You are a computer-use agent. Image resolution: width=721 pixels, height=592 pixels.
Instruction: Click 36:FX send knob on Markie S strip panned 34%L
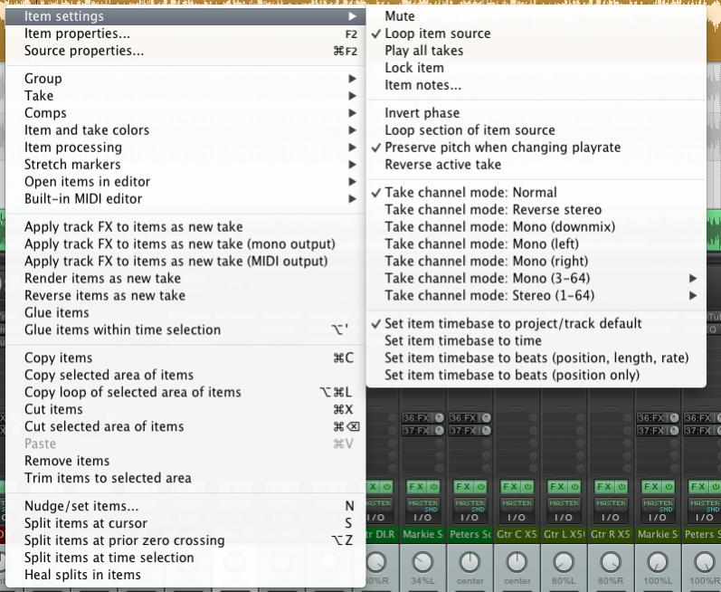click(x=439, y=417)
